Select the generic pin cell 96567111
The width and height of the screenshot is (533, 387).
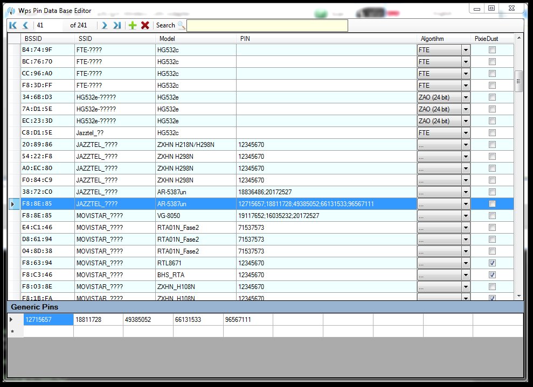(248, 319)
